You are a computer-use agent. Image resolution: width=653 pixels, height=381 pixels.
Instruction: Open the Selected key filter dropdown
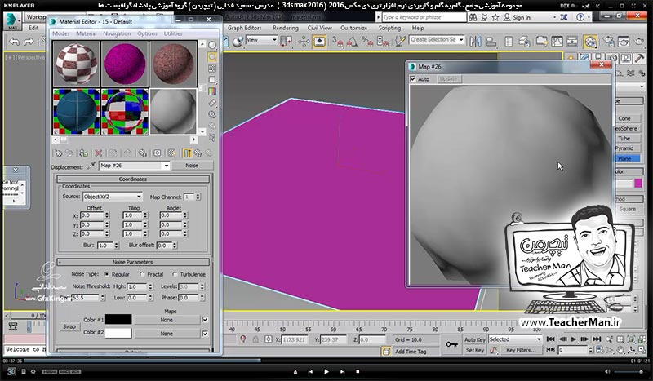point(539,339)
